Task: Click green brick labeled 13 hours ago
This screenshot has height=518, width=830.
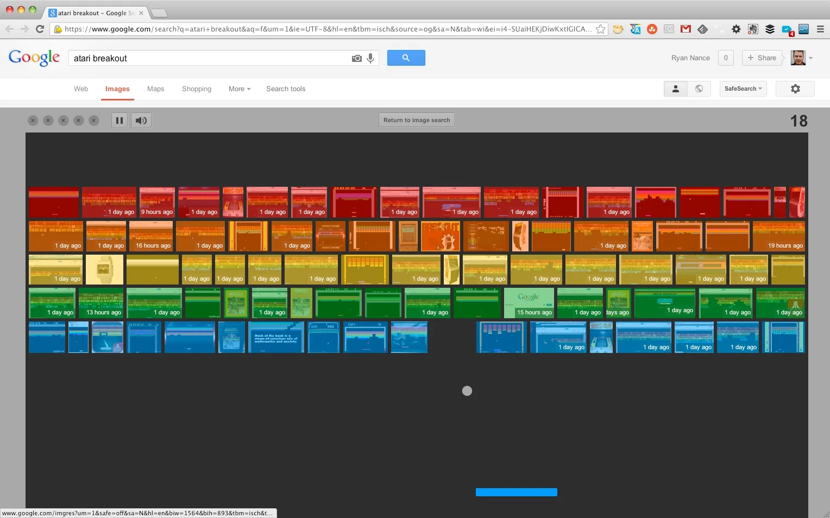Action: coord(101,303)
